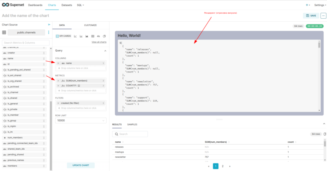The height and width of the screenshot is (171, 327).
Task: Collapse the results panel chevron
Action: pos(324,124)
